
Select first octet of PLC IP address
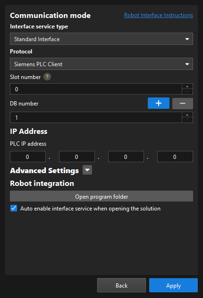point(28,157)
